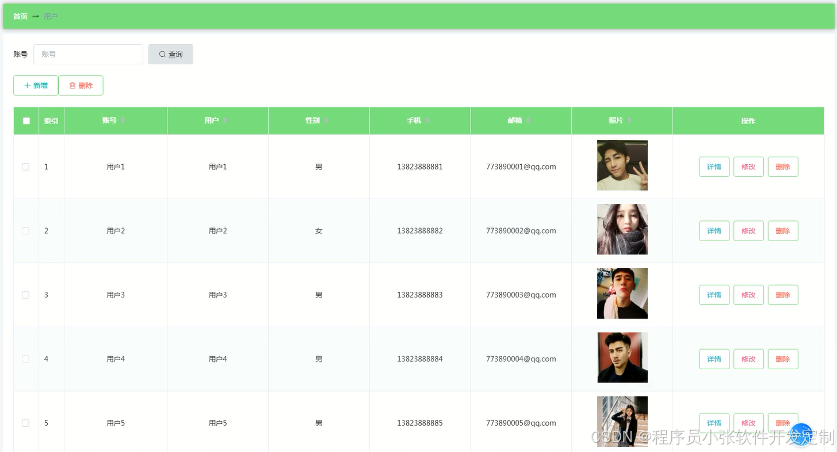
Task: Click the 操作 column header
Action: point(748,121)
